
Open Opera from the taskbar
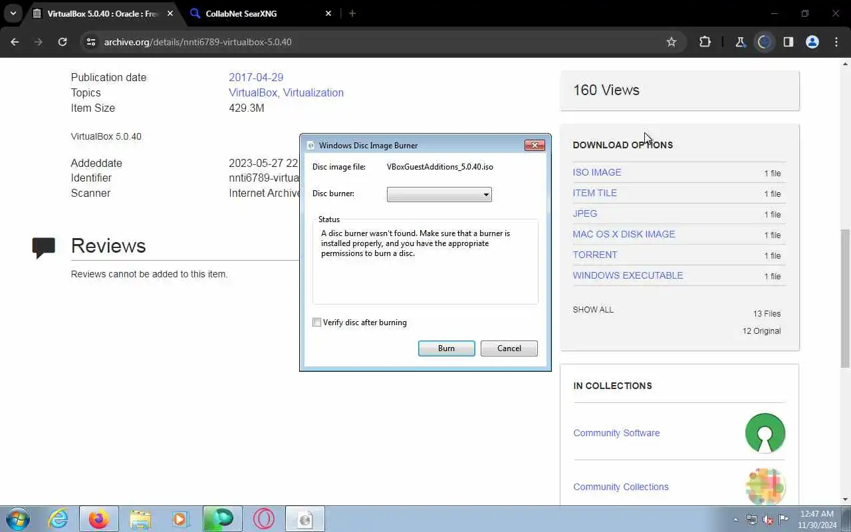(263, 519)
